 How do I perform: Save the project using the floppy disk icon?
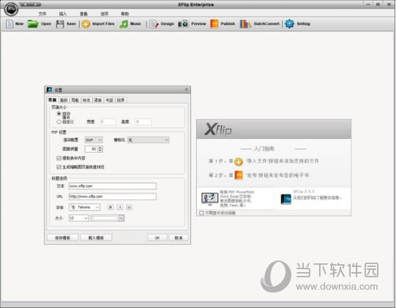click(60, 24)
